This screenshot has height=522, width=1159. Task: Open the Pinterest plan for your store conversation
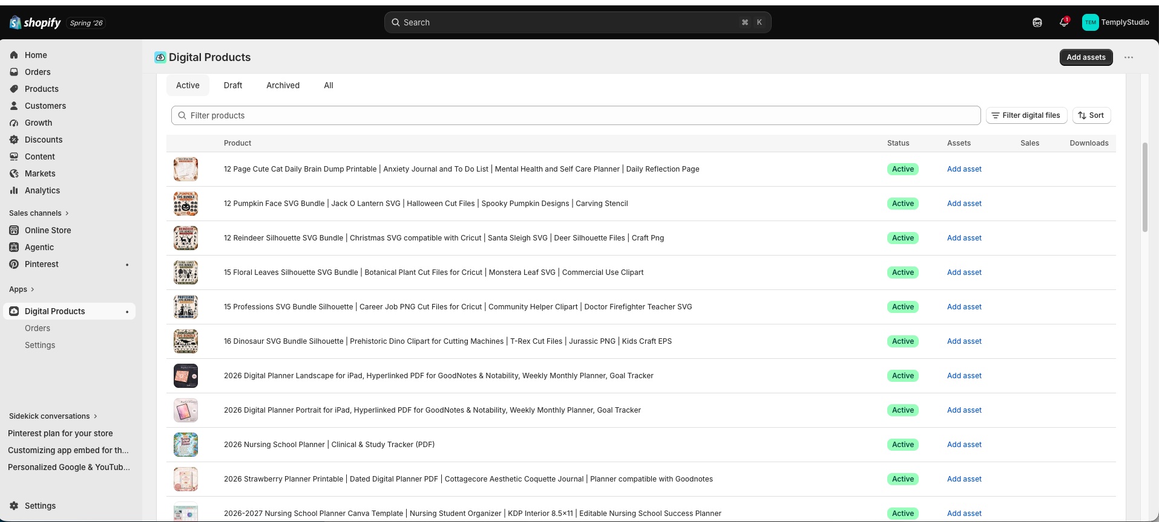pos(61,433)
